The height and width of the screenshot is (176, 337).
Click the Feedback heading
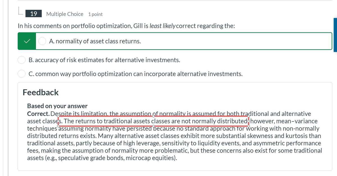pos(40,92)
